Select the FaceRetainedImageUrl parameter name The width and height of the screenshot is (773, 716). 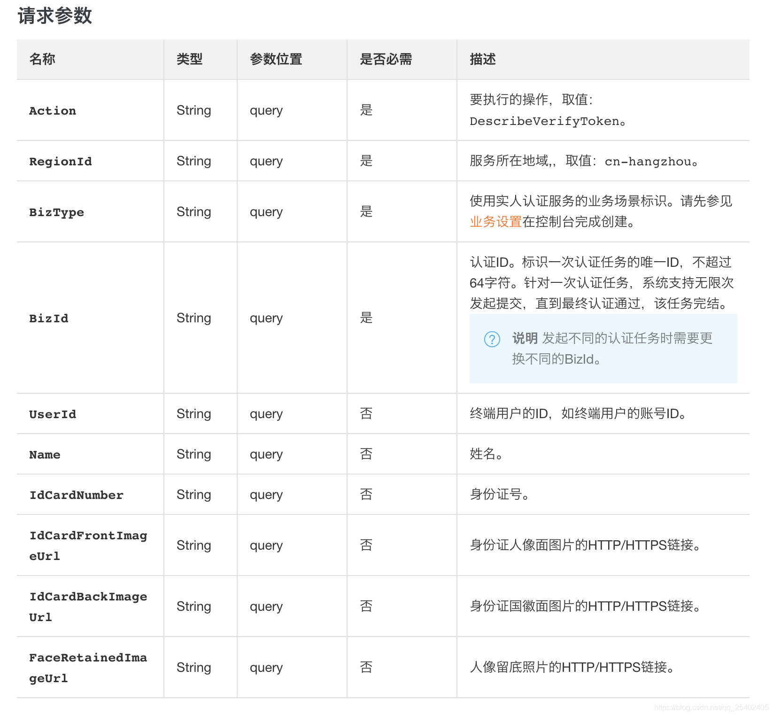88,668
